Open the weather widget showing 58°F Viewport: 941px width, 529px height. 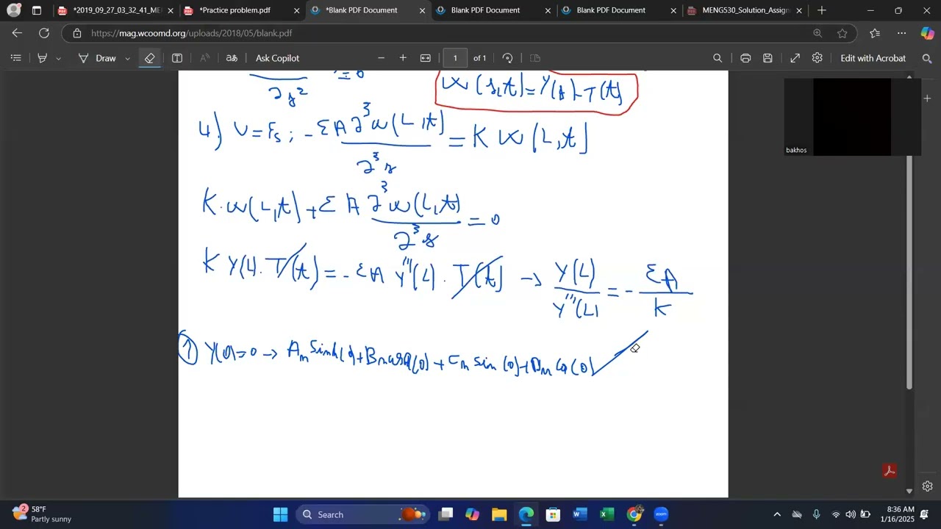coord(43,514)
